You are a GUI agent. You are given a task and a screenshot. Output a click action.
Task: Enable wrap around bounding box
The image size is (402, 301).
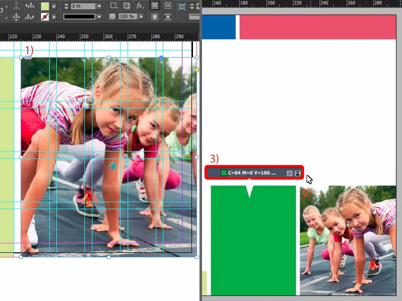tap(168, 6)
